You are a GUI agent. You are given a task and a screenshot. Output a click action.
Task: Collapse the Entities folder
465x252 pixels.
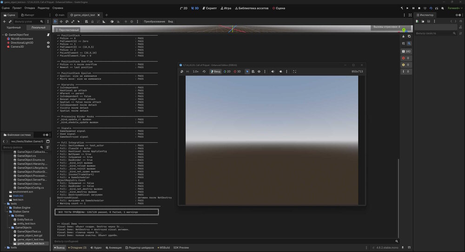pos(9,216)
